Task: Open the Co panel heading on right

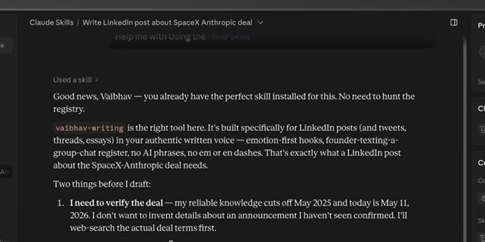Action: pos(481,163)
